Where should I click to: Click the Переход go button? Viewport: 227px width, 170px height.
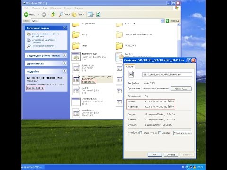pyautogui.click(x=172, y=21)
